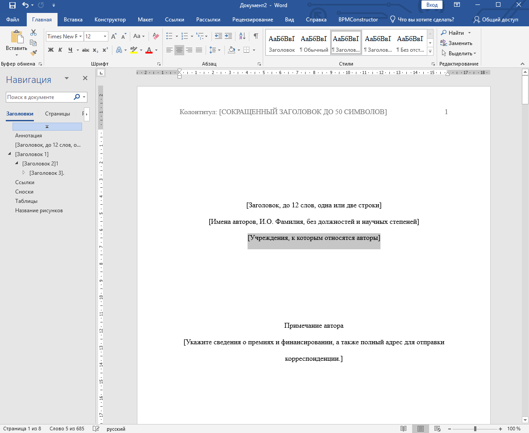
Task: Click the document search input field
Action: pos(39,97)
